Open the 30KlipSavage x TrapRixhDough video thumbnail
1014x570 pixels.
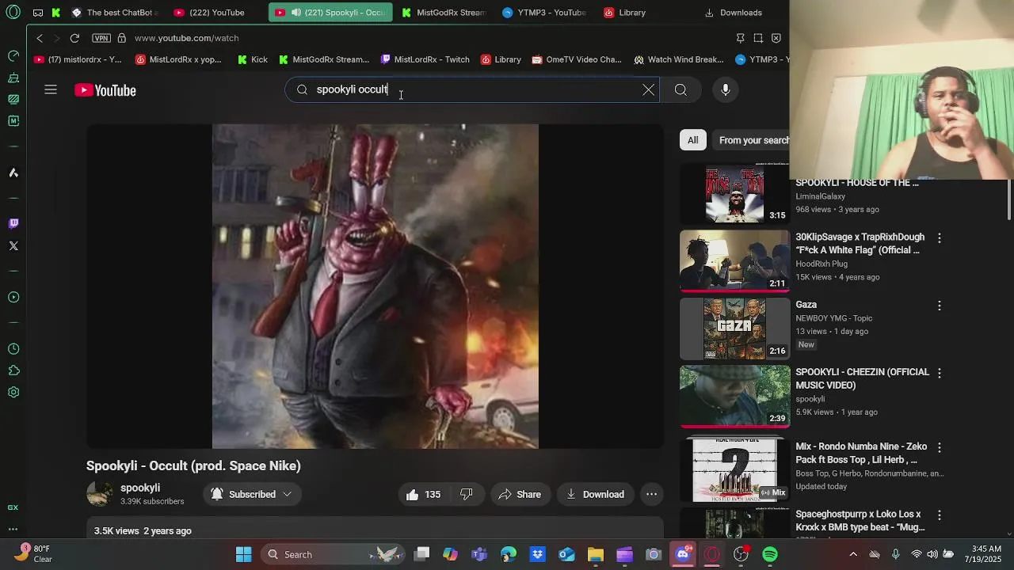pos(734,260)
